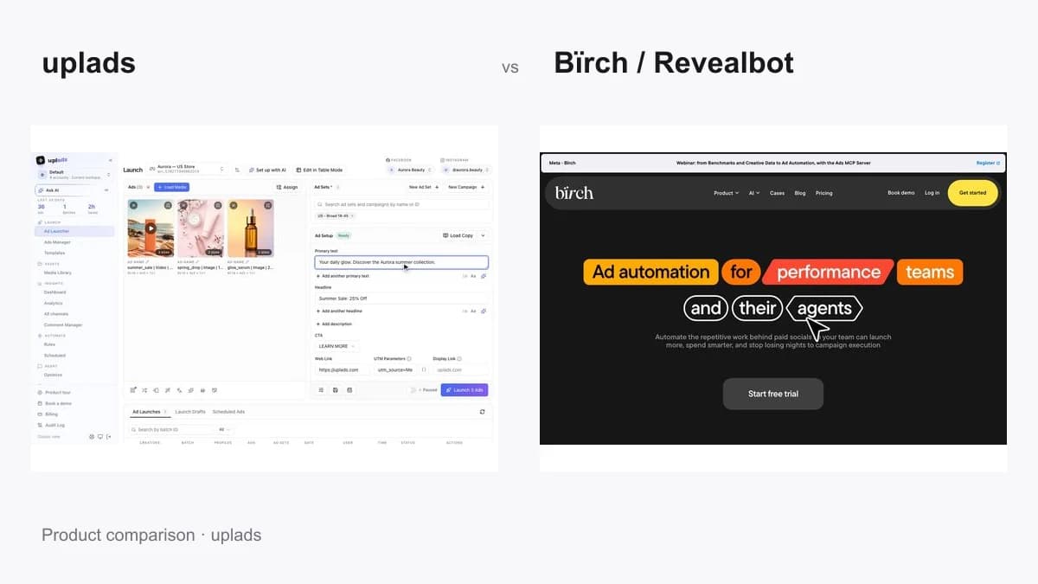The image size is (1038, 584).
Task: Open Templates in sidebar
Action: pos(54,253)
